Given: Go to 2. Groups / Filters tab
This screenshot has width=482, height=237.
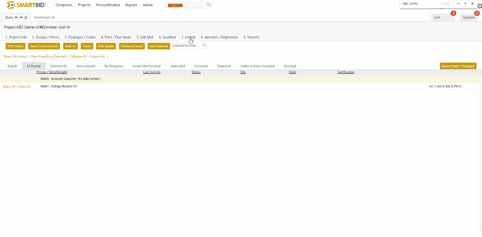Looking at the screenshot, I should [x=45, y=37].
